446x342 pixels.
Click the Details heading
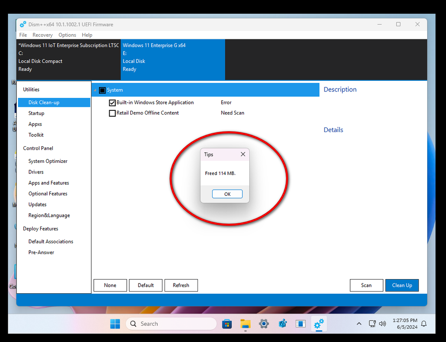[x=333, y=130]
